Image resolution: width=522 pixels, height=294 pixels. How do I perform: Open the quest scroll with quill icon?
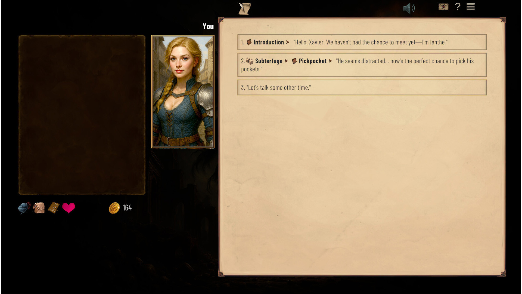[245, 9]
